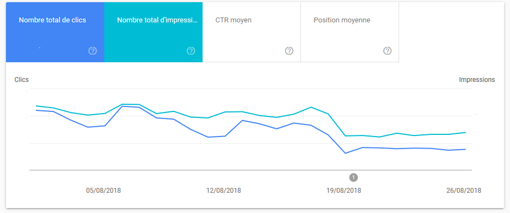This screenshot has width=510, height=213.
Task: Click the Clics axis label
Action: 21,80
